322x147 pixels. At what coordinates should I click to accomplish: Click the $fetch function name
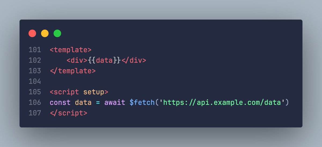pos(142,102)
